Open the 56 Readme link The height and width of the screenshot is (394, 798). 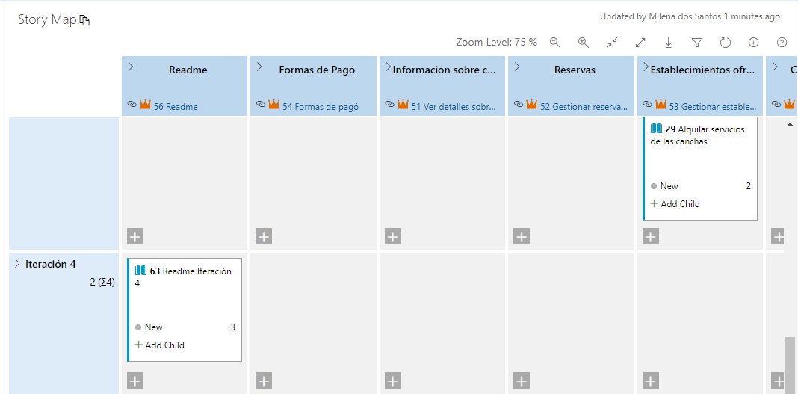176,107
